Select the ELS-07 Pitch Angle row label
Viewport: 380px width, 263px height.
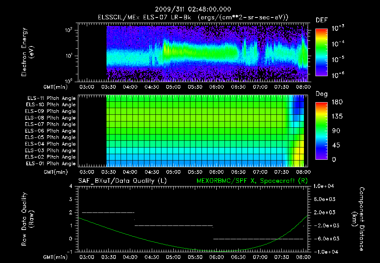(50, 124)
